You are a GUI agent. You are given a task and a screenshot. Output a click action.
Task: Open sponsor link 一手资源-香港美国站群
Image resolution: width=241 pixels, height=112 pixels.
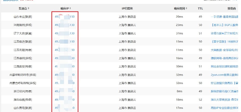(224, 17)
